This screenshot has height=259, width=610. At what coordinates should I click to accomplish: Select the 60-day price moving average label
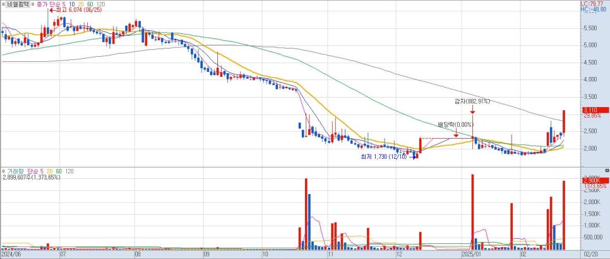[90, 4]
